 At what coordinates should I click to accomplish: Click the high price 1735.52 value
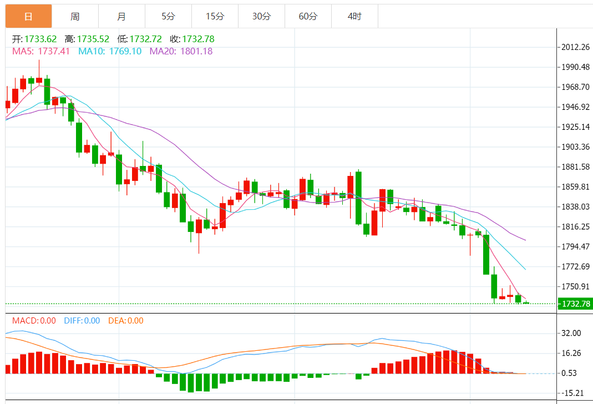coord(93,39)
